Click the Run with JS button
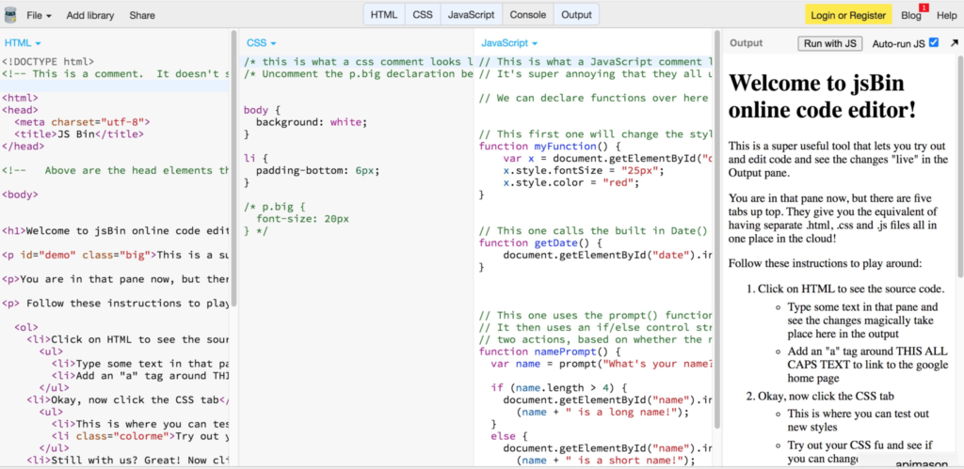The image size is (964, 469). (830, 43)
